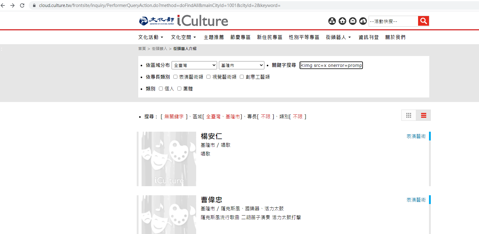
Task: Select the 基隆市 / 唱歌 line
Action: [x=216, y=145]
